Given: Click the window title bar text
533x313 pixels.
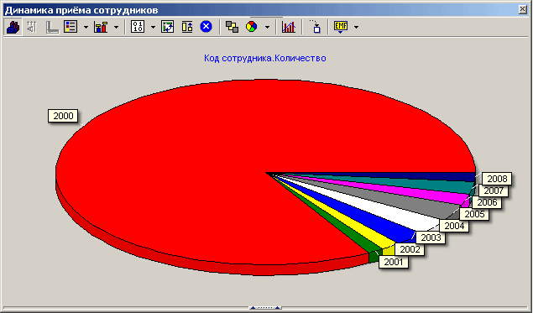Looking at the screenshot, I should pos(81,10).
